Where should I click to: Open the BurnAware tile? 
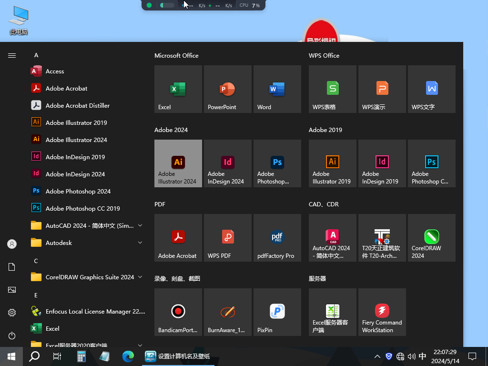(227, 312)
